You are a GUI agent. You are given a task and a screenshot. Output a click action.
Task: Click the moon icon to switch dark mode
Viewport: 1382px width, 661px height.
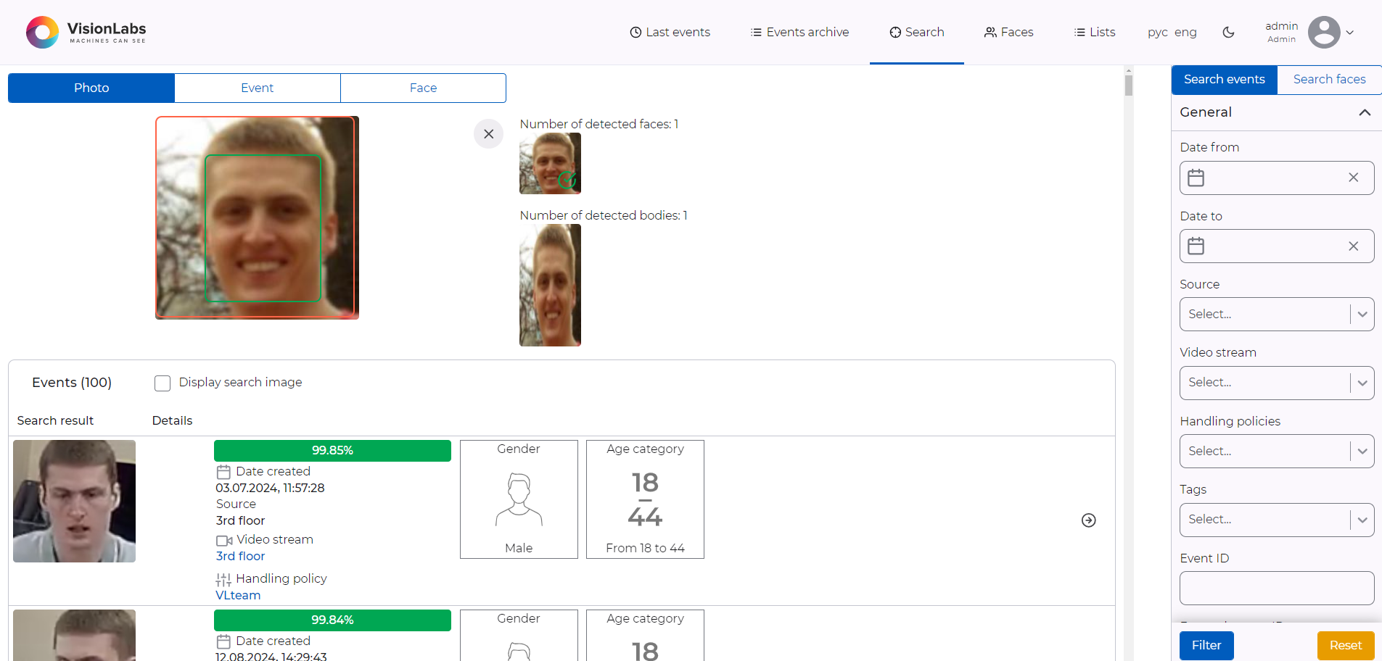pyautogui.click(x=1228, y=32)
